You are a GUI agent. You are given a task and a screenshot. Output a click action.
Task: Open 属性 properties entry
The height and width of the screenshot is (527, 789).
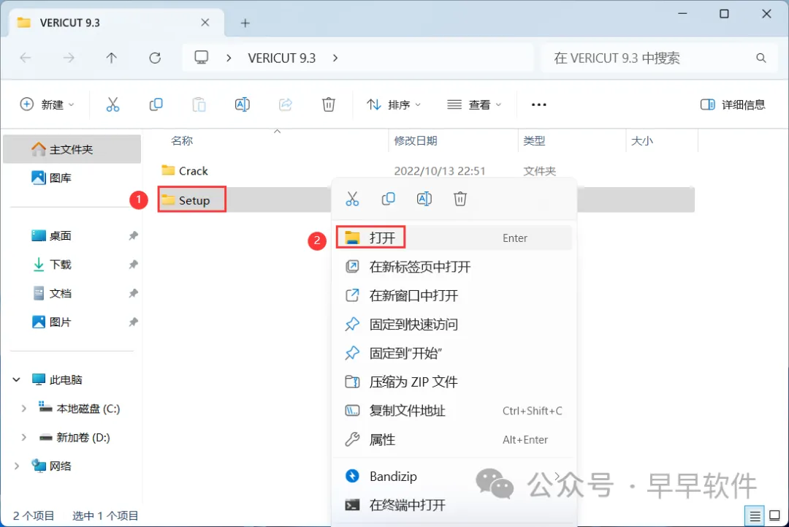pyautogui.click(x=454, y=440)
